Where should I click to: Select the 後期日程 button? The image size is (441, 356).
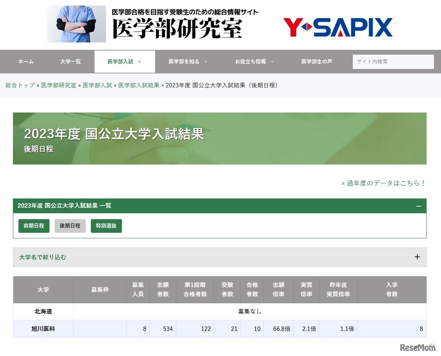(x=70, y=226)
